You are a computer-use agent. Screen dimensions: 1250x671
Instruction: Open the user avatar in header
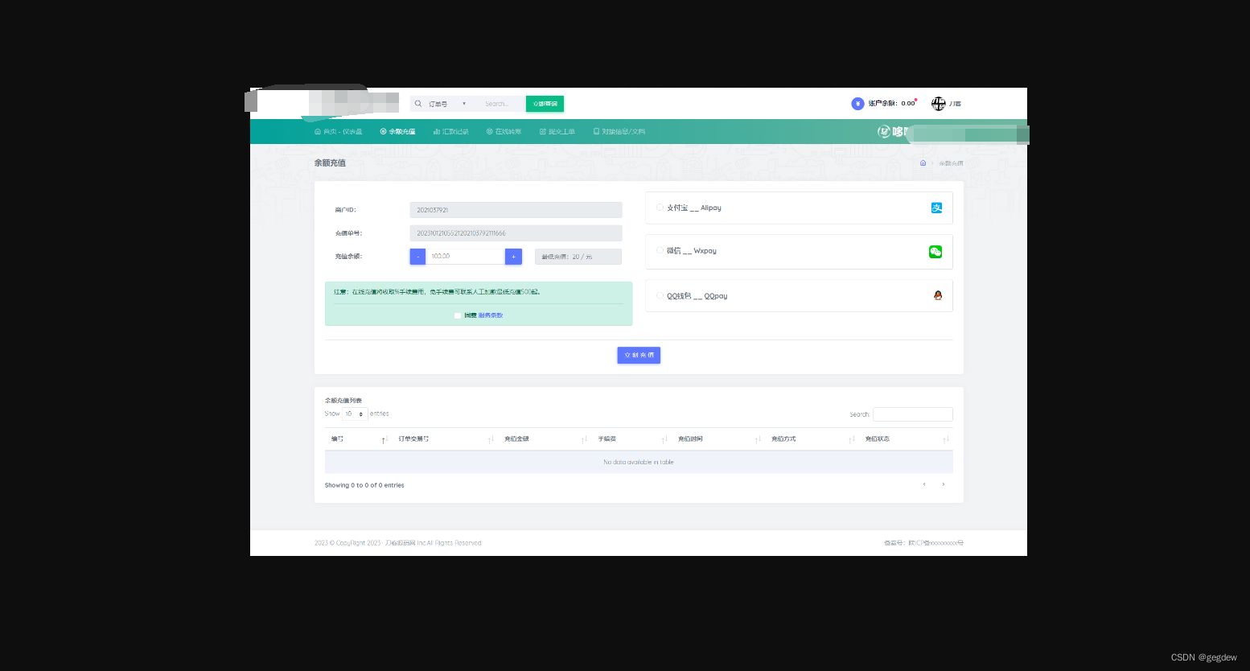pos(938,104)
